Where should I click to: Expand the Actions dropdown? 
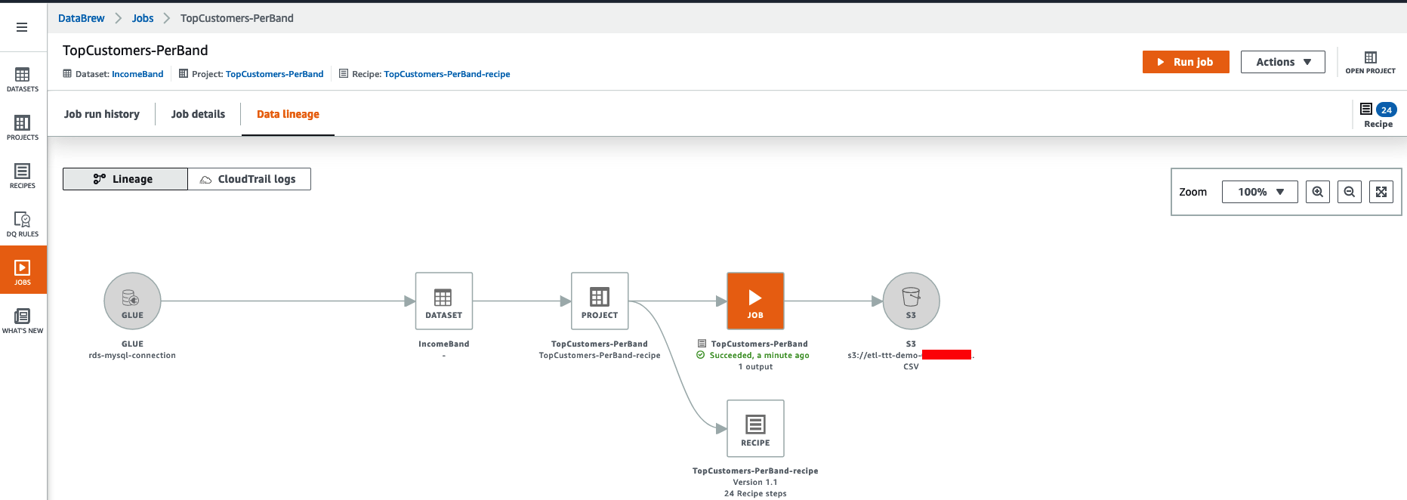coord(1283,62)
